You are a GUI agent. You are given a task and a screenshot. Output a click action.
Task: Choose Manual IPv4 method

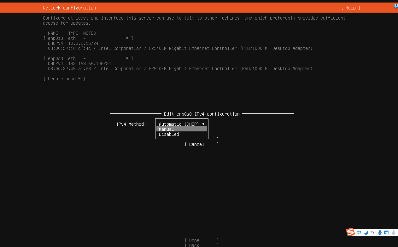pyautogui.click(x=182, y=129)
